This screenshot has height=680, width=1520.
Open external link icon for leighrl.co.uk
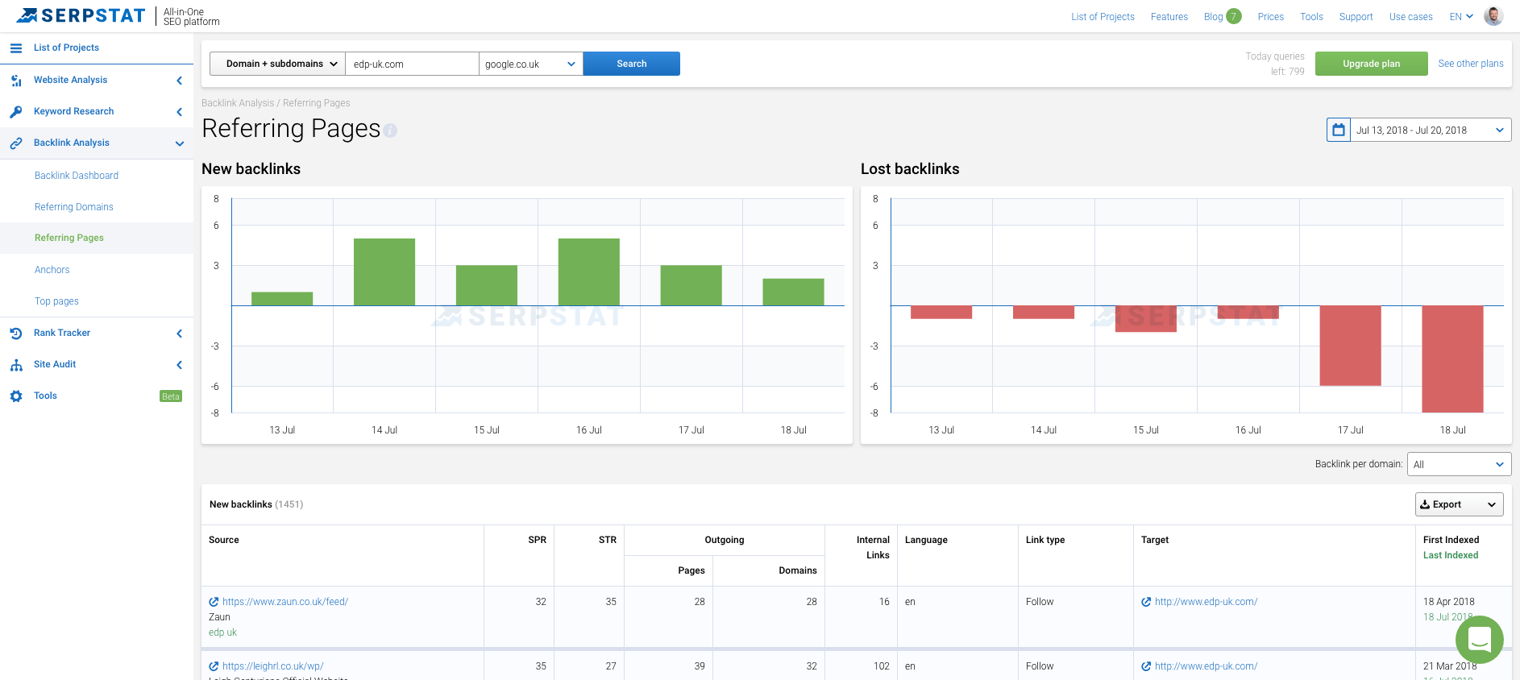coord(214,666)
